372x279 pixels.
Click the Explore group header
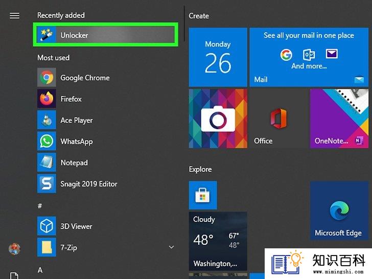200,170
